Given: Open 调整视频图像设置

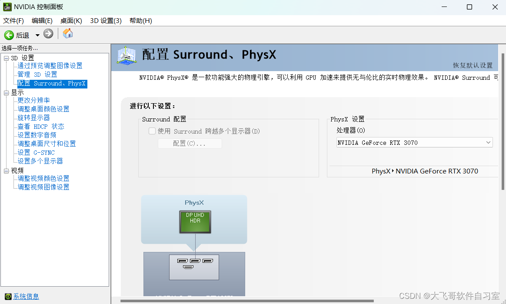Looking at the screenshot, I should coord(43,187).
